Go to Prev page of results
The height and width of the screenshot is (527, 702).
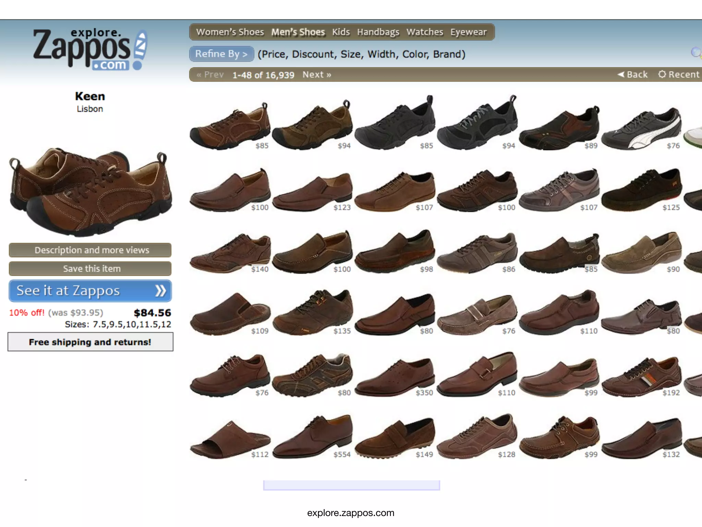(210, 74)
